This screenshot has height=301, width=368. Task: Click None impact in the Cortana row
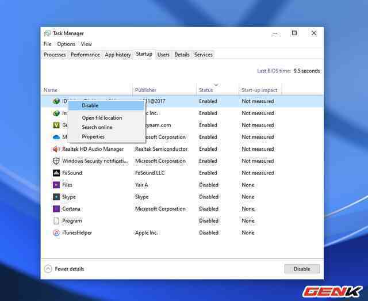click(x=248, y=209)
